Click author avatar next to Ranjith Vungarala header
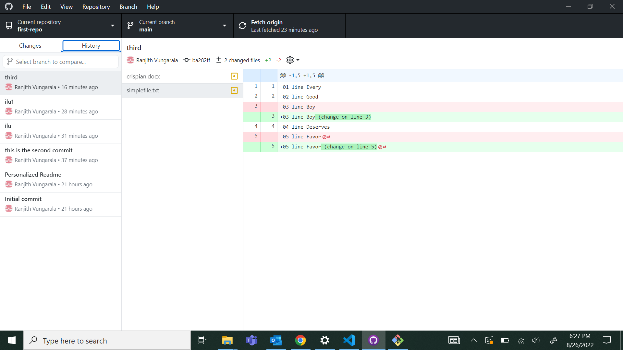The height and width of the screenshot is (350, 623). [130, 60]
